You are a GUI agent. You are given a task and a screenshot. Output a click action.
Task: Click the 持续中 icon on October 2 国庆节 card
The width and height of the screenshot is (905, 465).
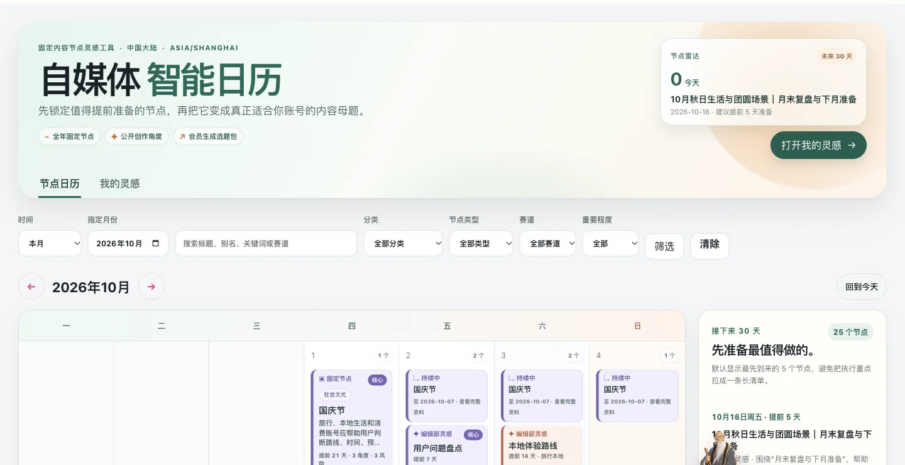click(x=416, y=378)
